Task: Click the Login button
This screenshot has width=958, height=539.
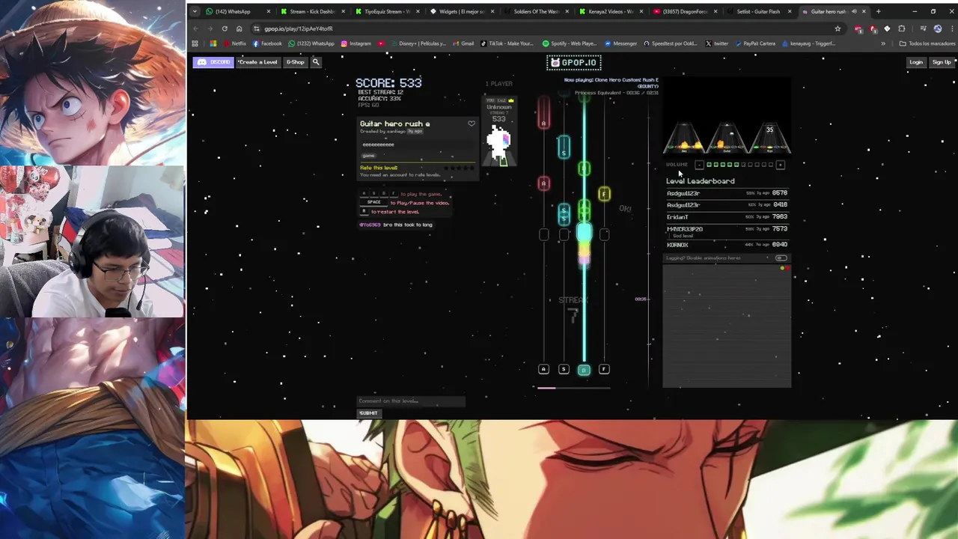Action: [916, 62]
